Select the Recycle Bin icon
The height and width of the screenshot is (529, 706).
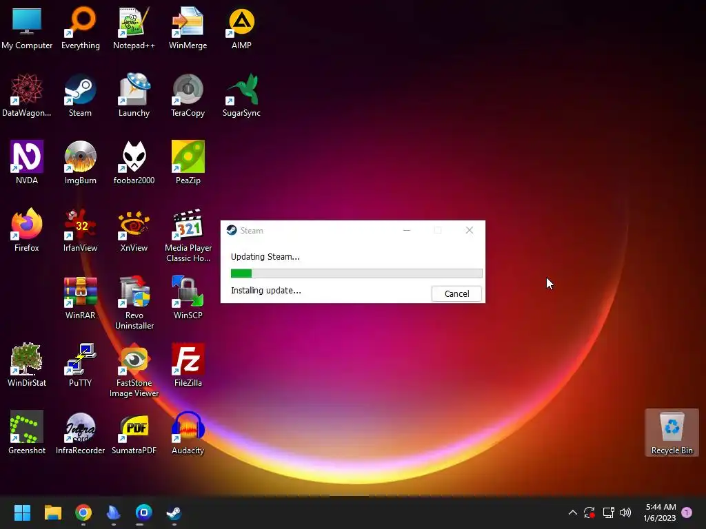672,433
